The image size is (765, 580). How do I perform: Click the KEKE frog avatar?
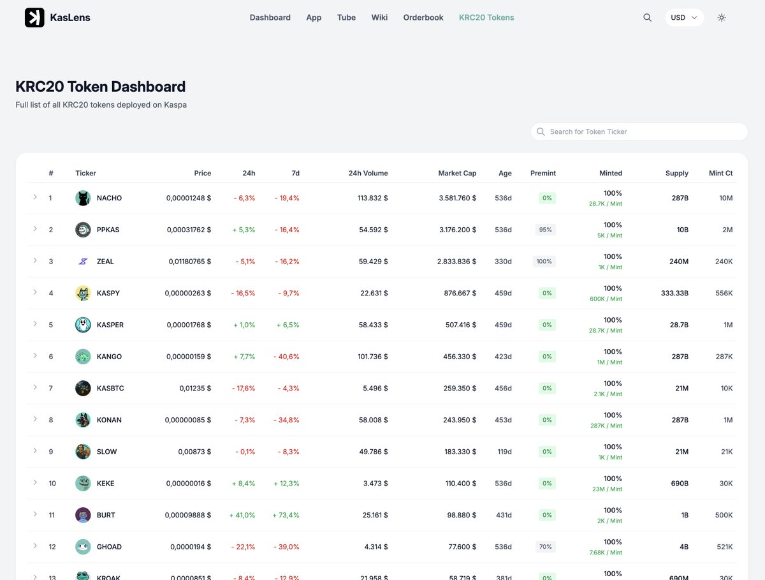(83, 483)
